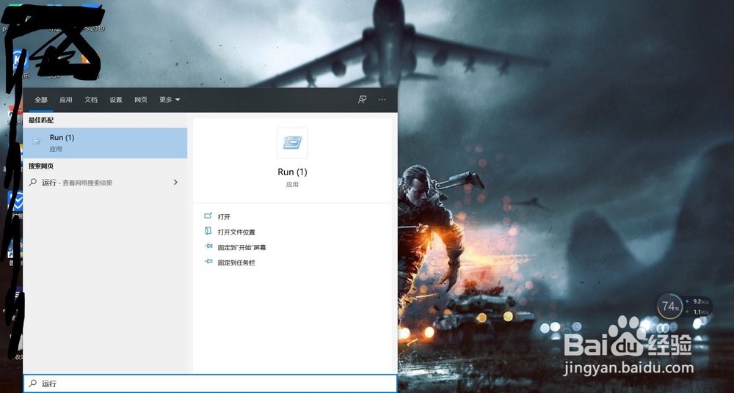Expand the 运行 web result chevron
Image resolution: width=734 pixels, height=393 pixels.
click(x=175, y=183)
